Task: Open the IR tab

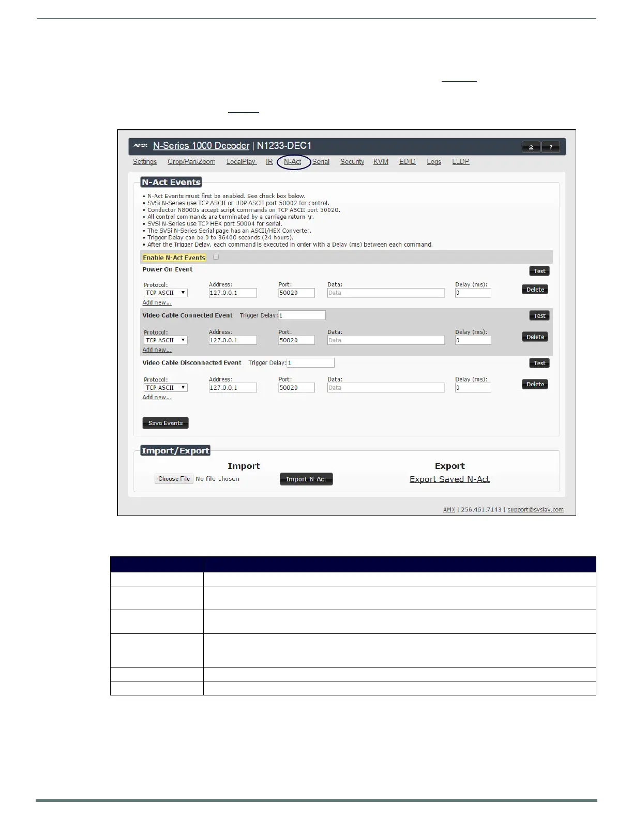Action: pyautogui.click(x=269, y=162)
